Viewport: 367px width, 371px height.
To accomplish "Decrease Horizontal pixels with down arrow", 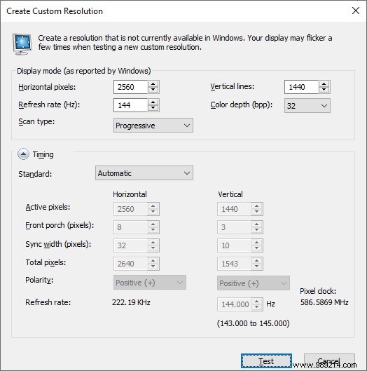I will point(153,90).
